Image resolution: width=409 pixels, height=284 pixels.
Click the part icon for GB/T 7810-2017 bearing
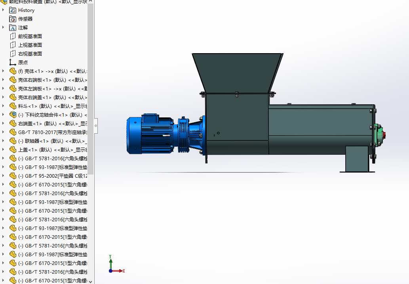pos(13,132)
